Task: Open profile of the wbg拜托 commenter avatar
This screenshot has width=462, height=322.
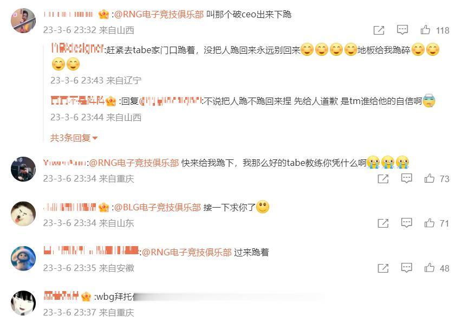Action: (23, 303)
